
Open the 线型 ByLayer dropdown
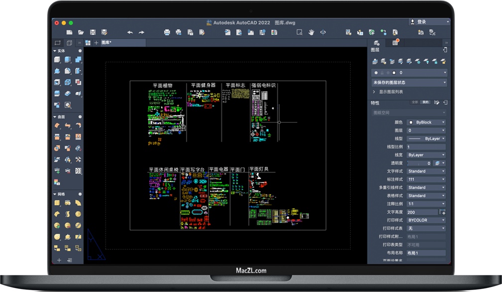coord(426,139)
